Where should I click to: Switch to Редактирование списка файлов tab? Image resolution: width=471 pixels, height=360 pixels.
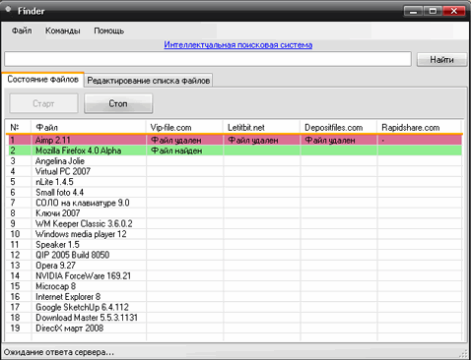click(149, 81)
